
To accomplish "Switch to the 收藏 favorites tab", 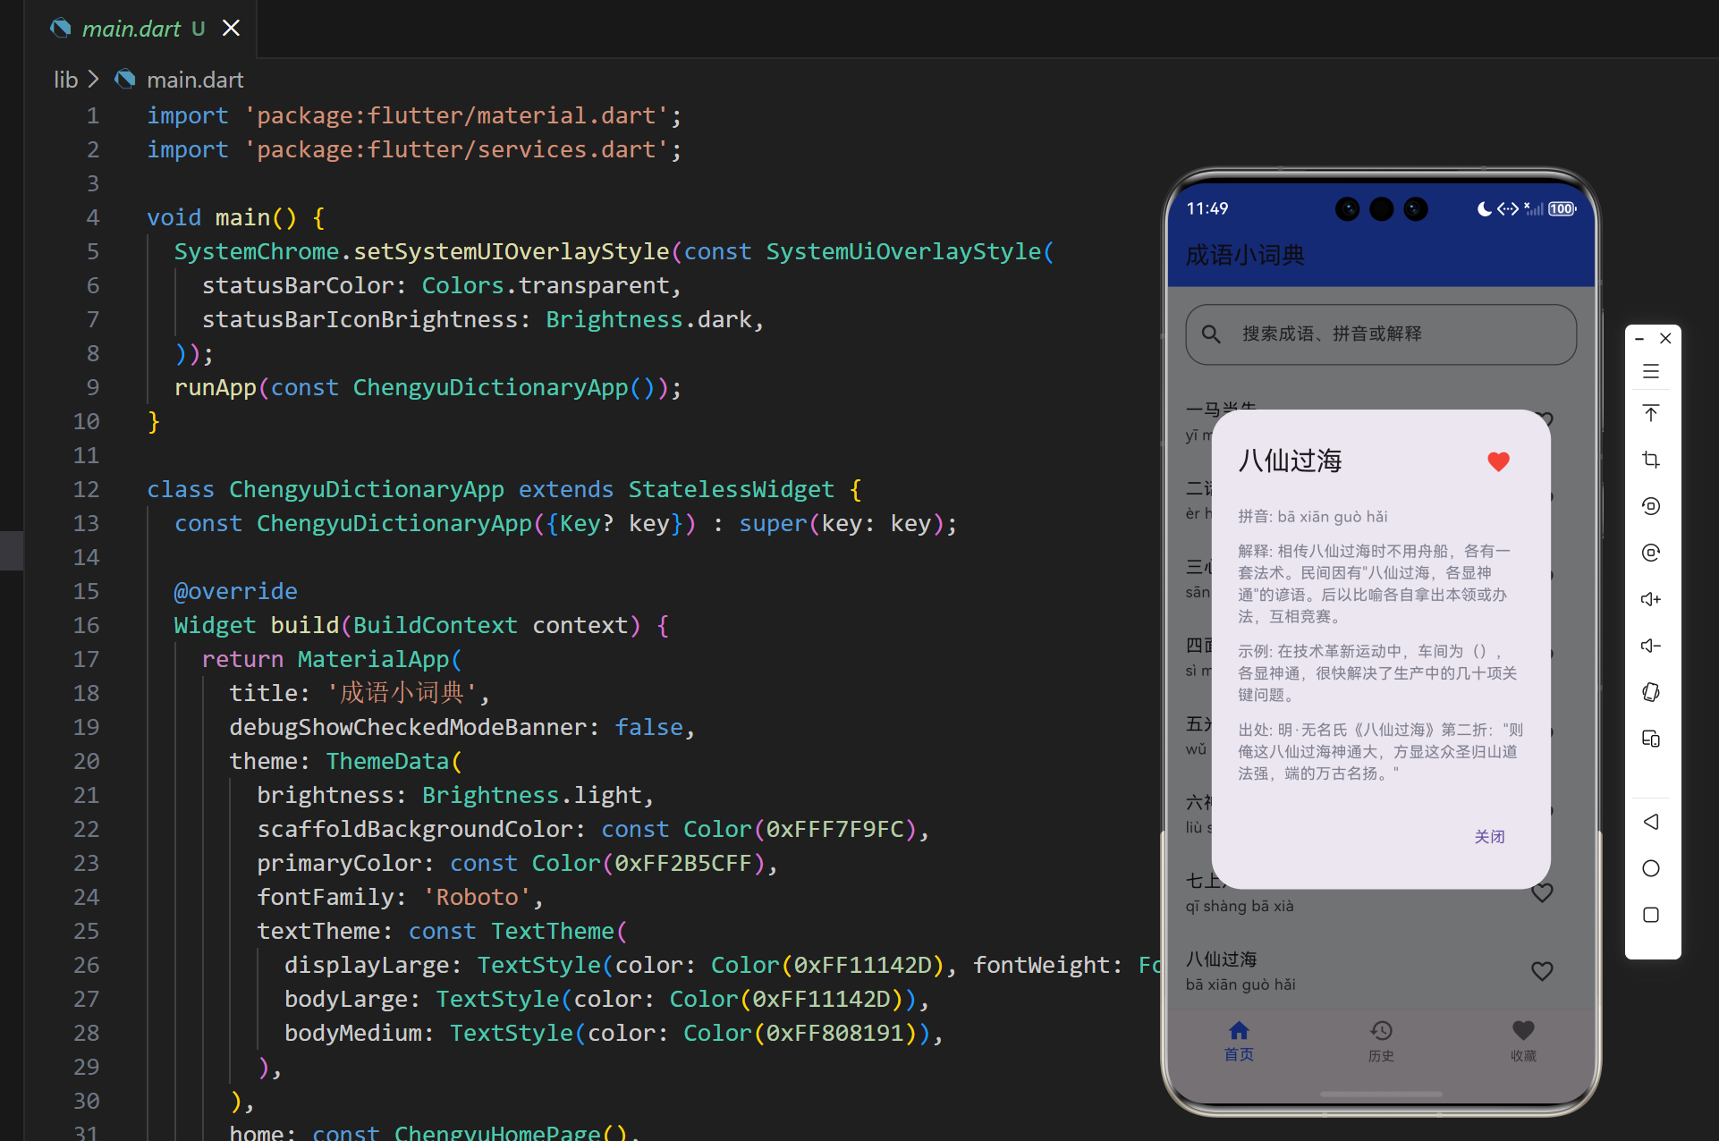I will point(1523,1041).
